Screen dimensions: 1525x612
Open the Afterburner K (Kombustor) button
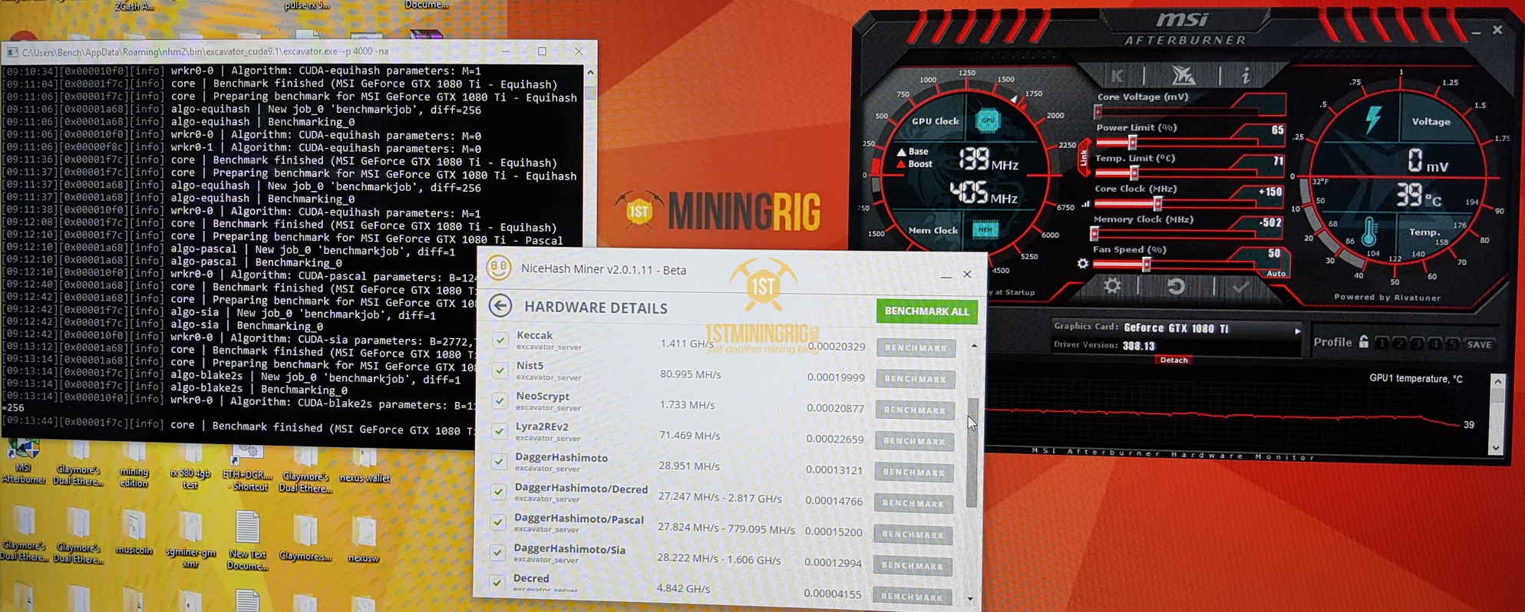pyautogui.click(x=1117, y=75)
